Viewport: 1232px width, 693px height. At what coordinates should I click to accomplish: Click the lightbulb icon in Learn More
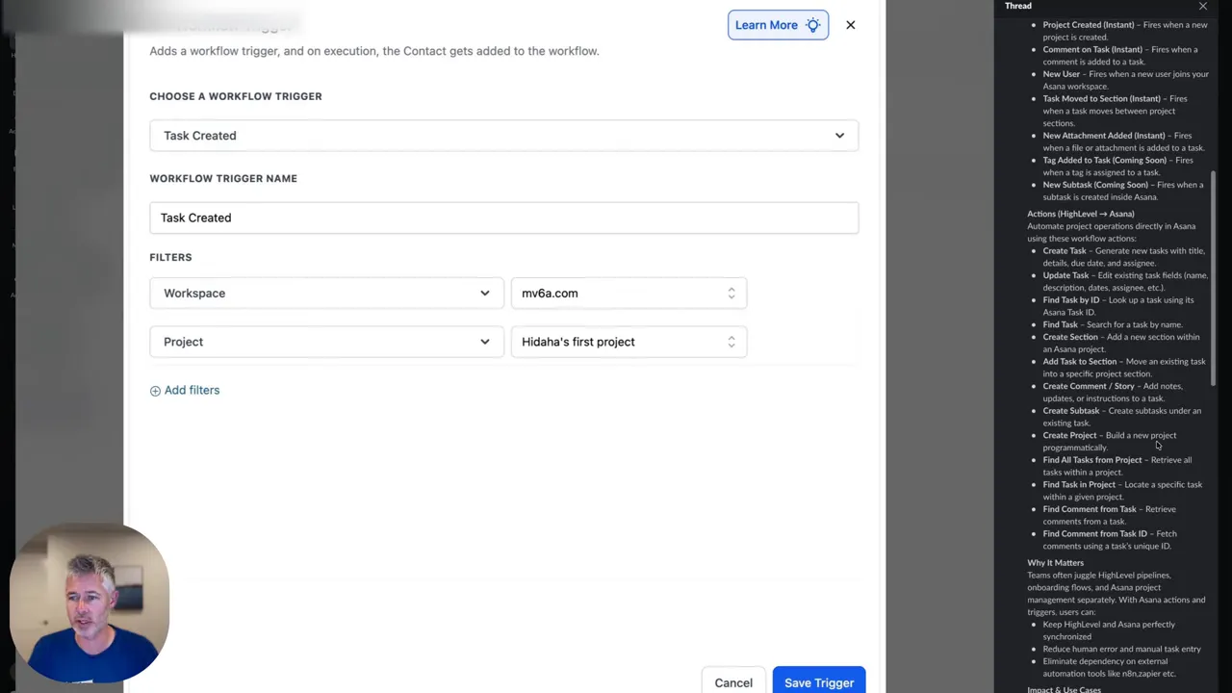[x=812, y=25]
